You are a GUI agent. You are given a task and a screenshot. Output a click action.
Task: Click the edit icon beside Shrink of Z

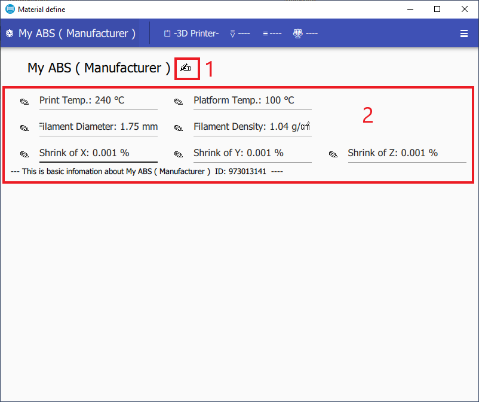pos(333,154)
